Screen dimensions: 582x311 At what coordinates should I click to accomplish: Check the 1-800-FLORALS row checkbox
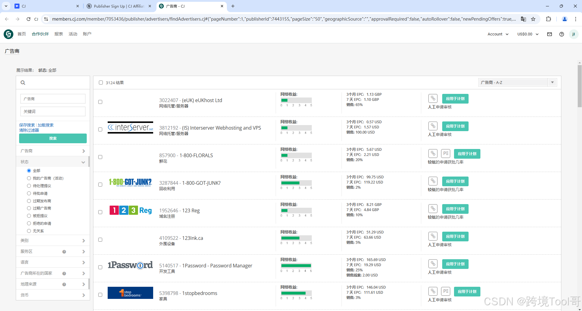pyautogui.click(x=100, y=157)
